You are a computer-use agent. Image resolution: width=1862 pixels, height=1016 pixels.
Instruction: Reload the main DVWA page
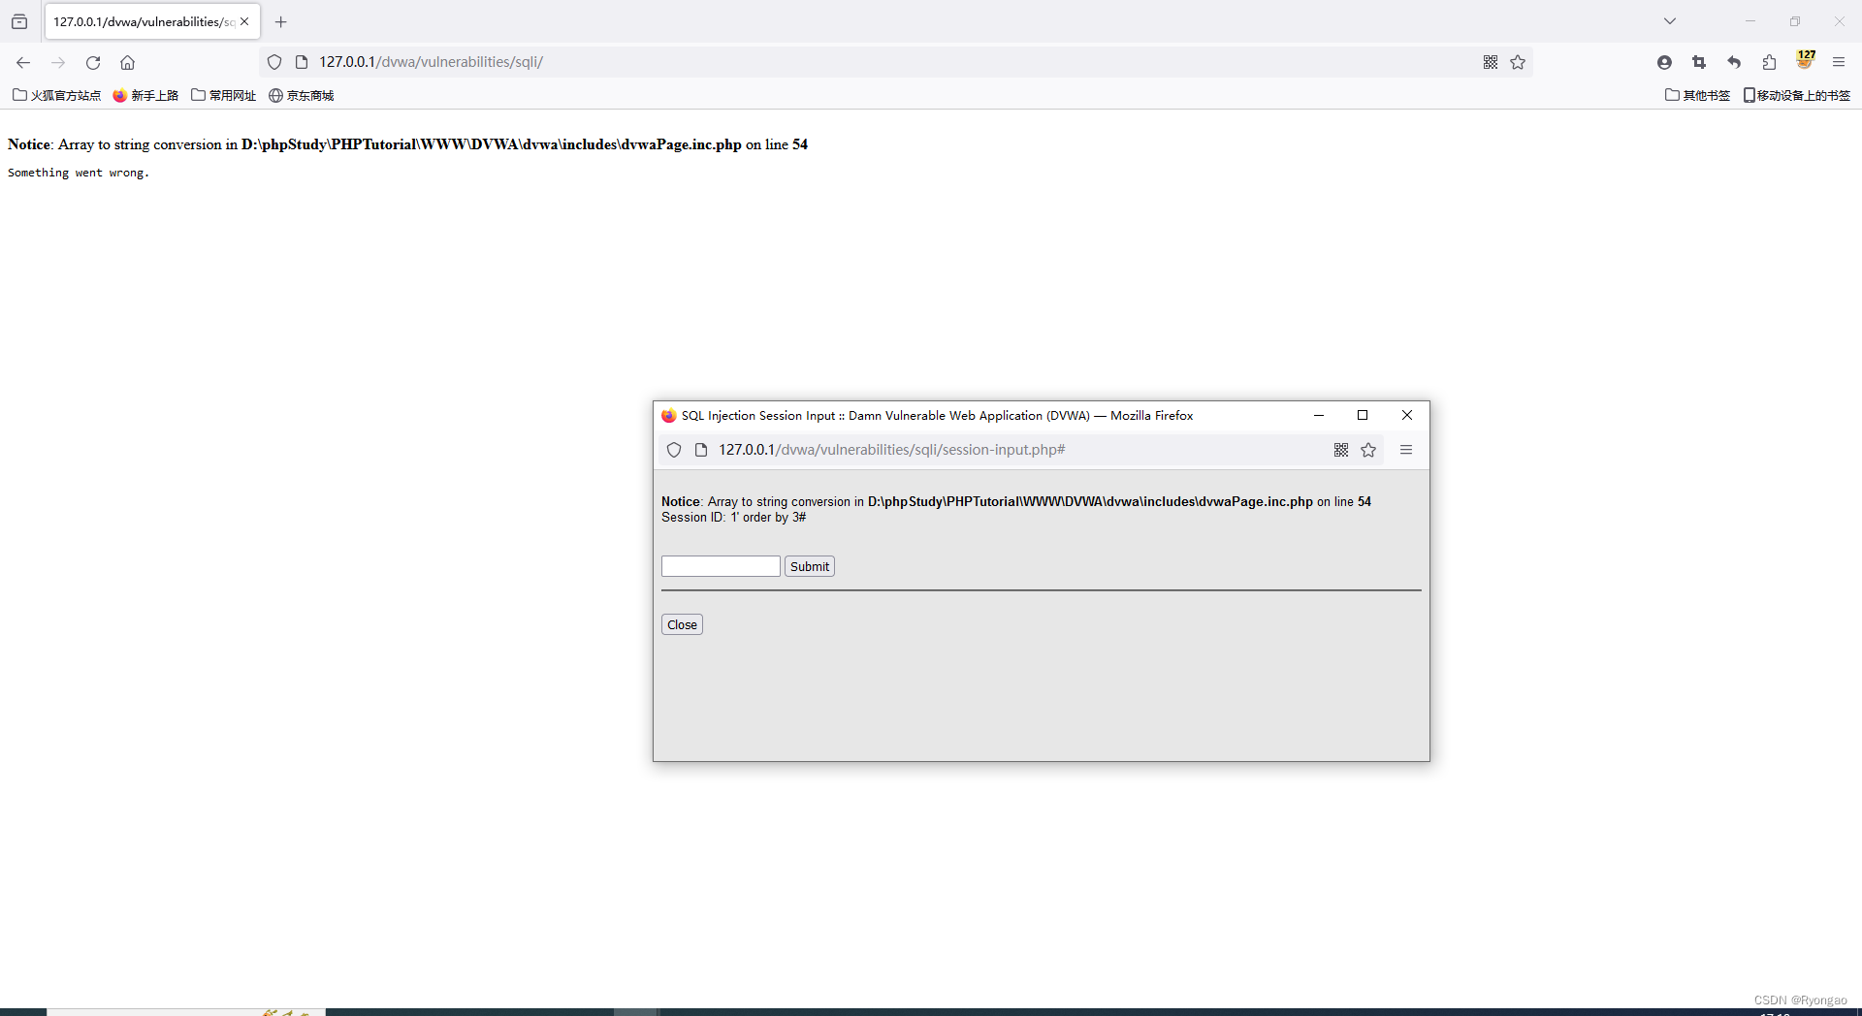pyautogui.click(x=93, y=62)
